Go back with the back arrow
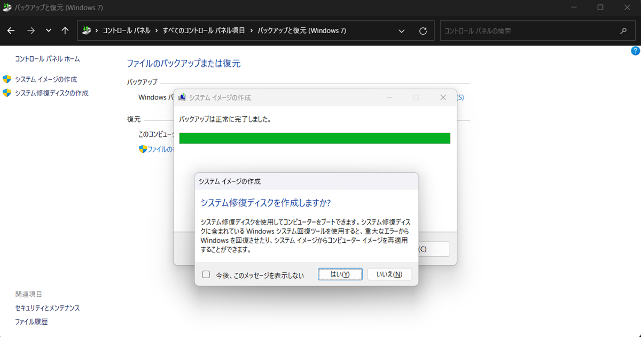 click(11, 31)
